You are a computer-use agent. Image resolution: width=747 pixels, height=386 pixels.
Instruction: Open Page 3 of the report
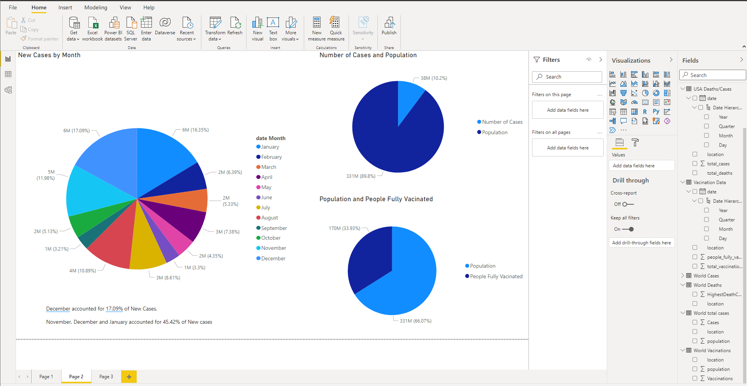pyautogui.click(x=106, y=376)
